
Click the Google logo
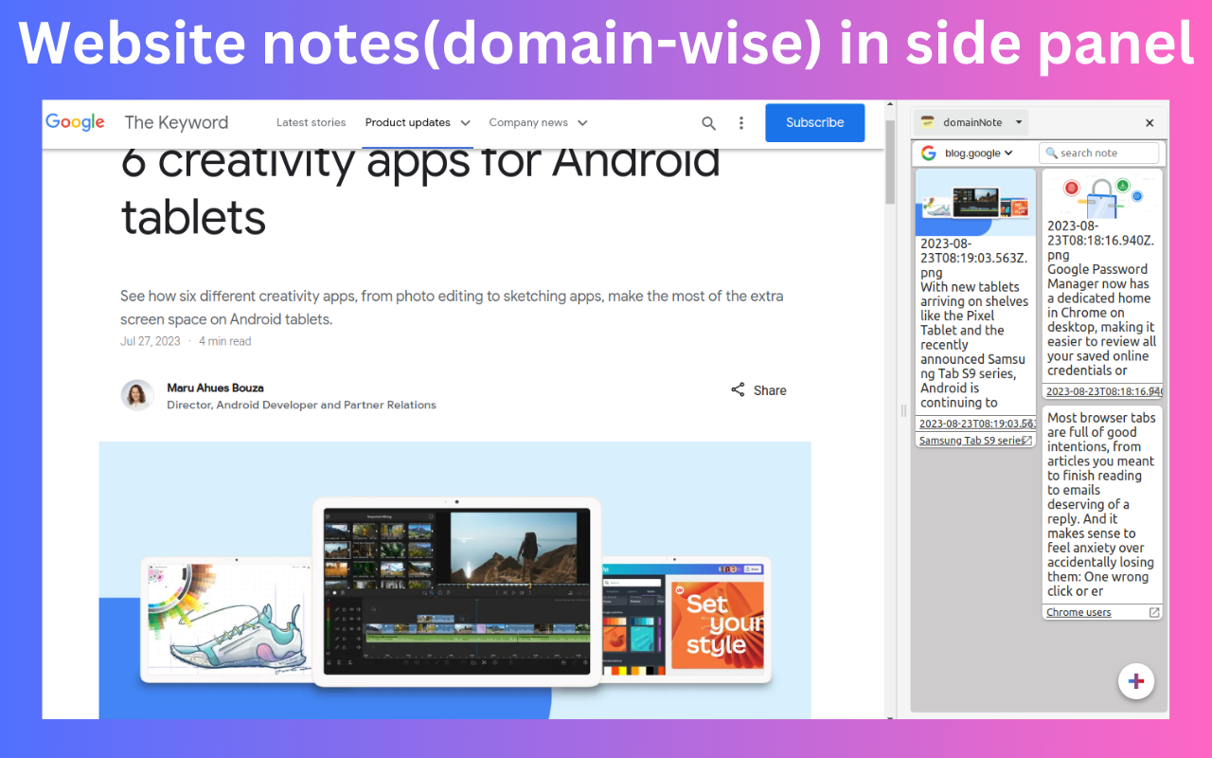[75, 121]
